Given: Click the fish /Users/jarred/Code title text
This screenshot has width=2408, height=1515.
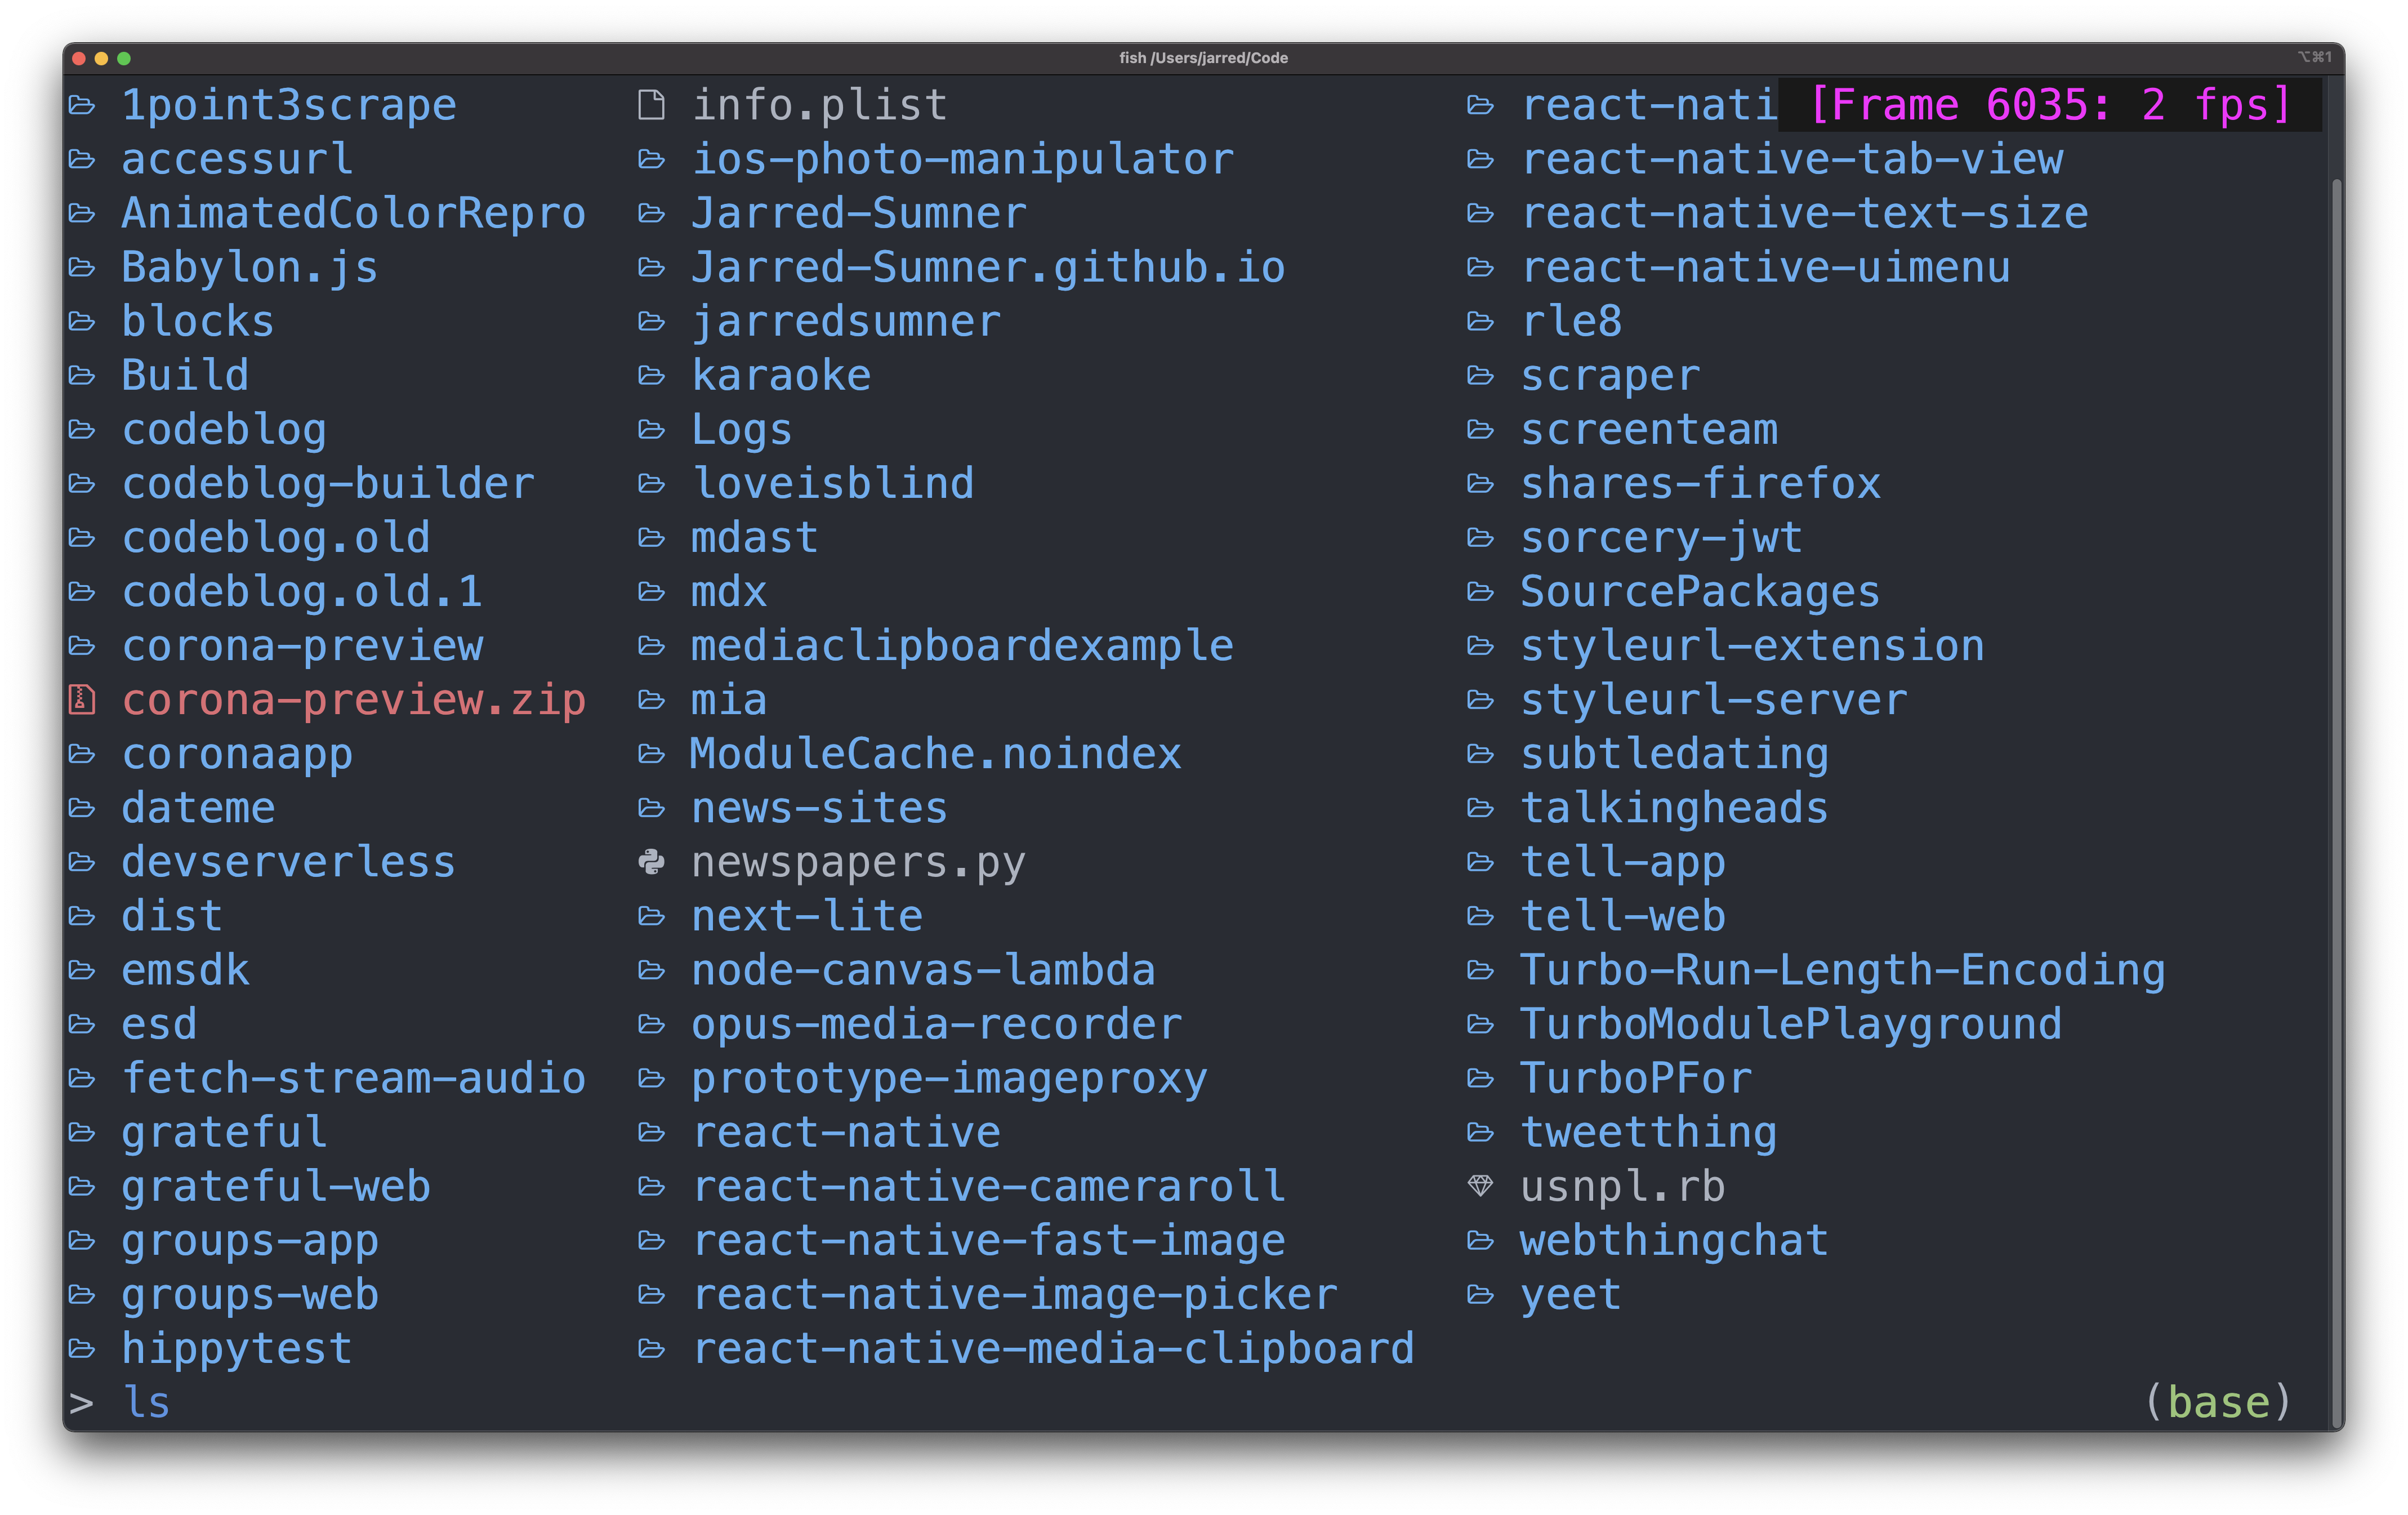Looking at the screenshot, I should click(1203, 58).
